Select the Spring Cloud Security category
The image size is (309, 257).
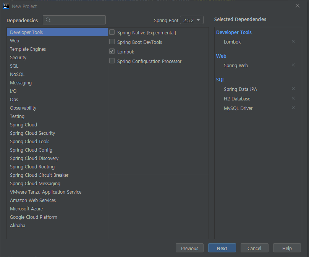pos(57,133)
